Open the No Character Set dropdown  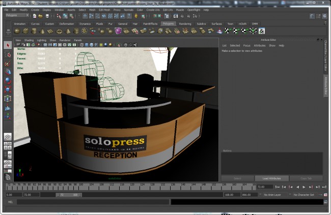(304, 195)
